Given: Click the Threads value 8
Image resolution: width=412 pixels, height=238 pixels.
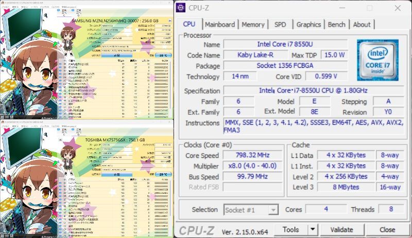Looking at the screenshot, I should 391,209.
